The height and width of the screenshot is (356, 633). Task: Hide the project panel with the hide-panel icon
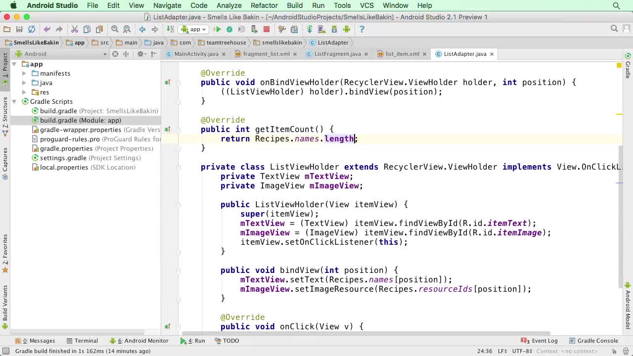[x=154, y=54]
